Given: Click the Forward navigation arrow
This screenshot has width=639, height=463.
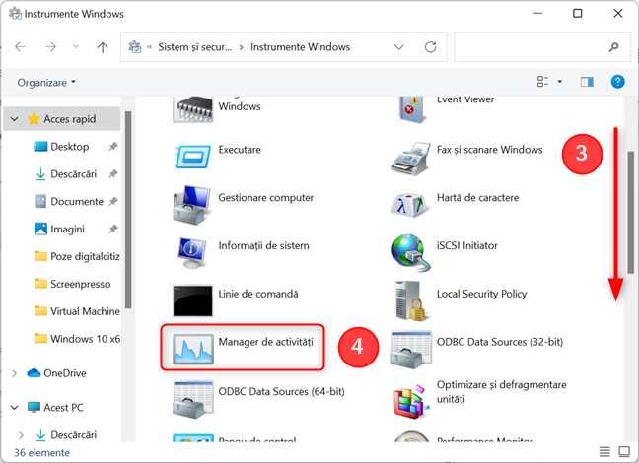Looking at the screenshot, I should [50, 47].
